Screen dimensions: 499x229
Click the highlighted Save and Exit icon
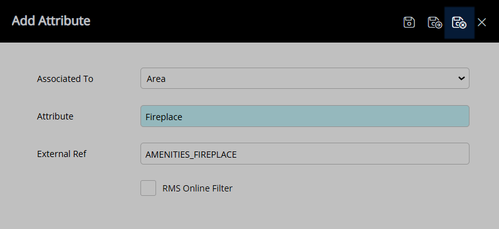[x=460, y=23]
